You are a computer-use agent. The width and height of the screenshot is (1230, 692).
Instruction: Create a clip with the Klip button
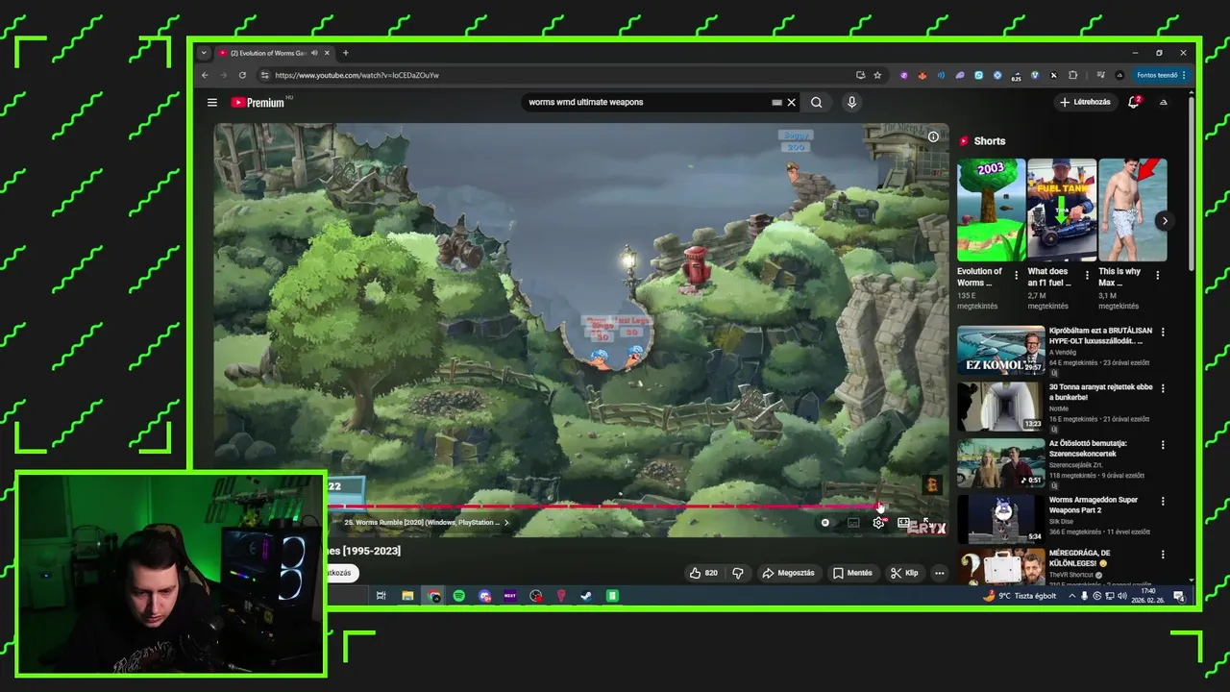click(904, 573)
